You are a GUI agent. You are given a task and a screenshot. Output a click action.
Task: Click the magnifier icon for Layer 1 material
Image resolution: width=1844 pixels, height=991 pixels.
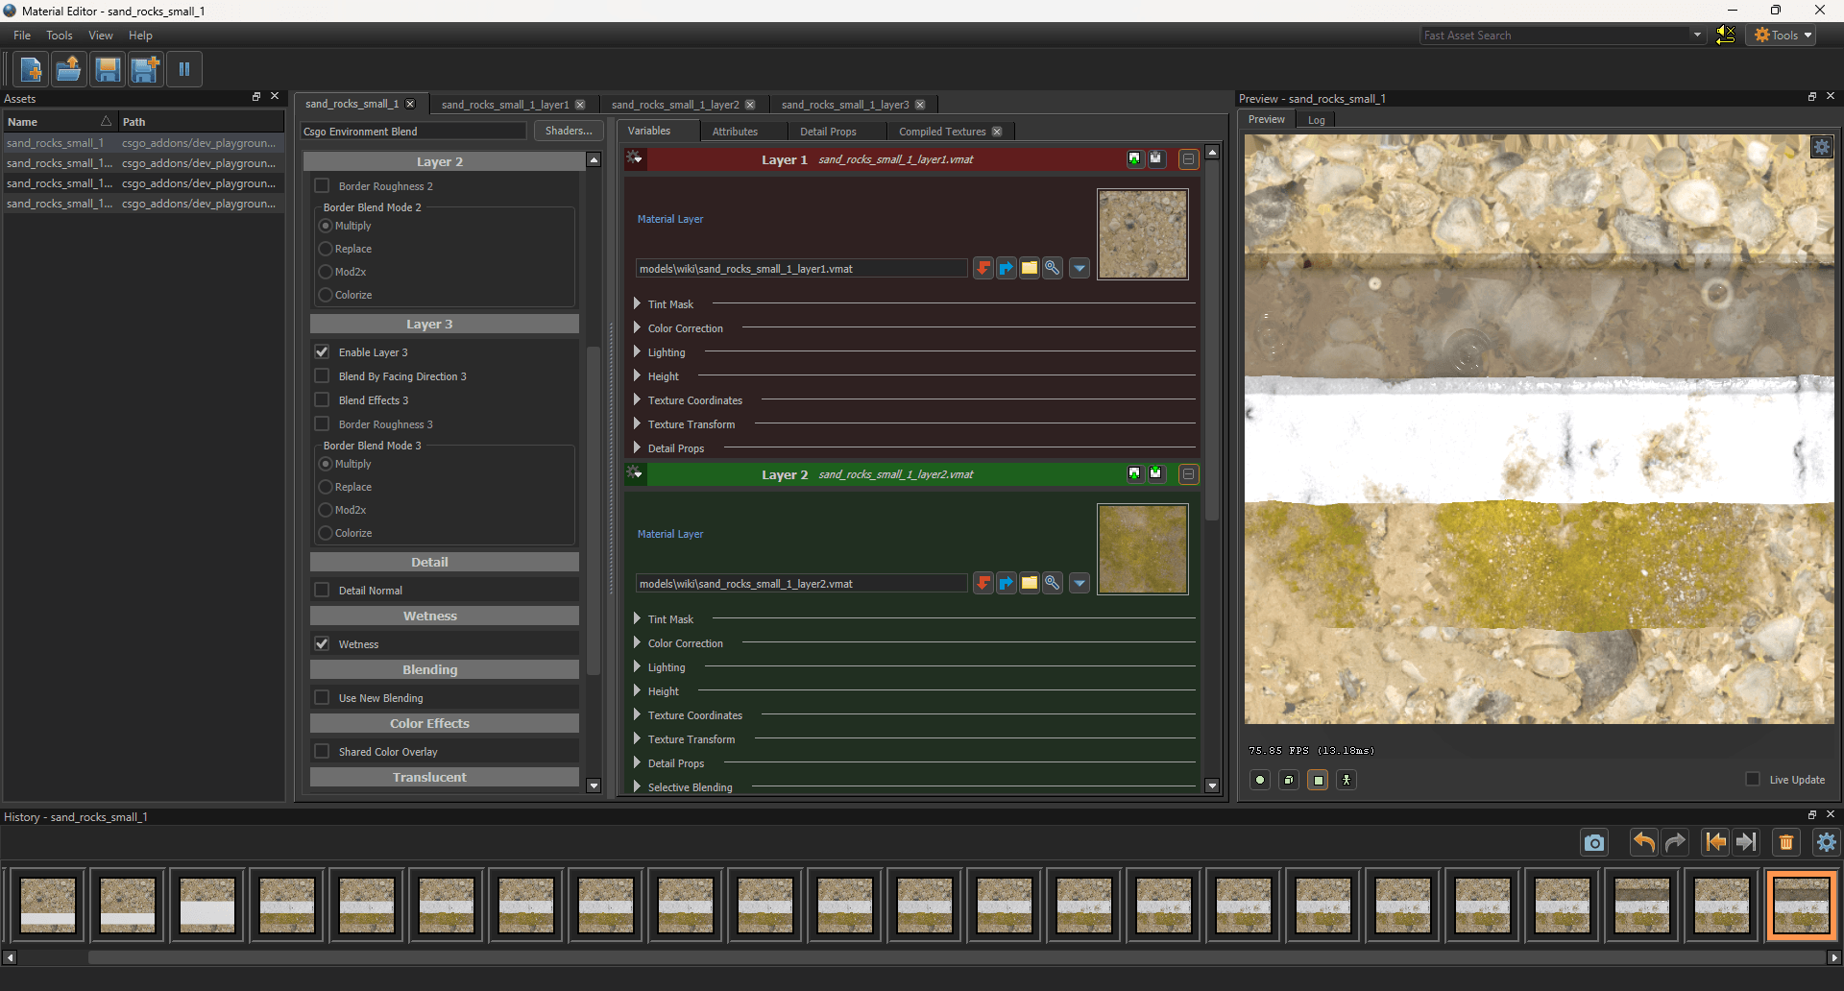(x=1053, y=268)
